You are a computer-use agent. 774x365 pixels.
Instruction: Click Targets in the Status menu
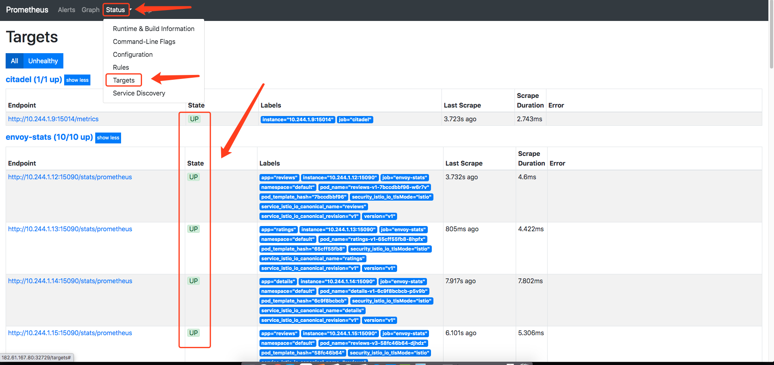click(124, 80)
